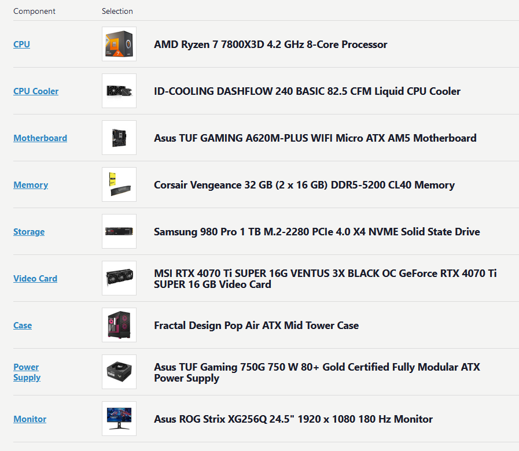Screen dimensions: 519x451
Task: Open the Power Supply component link
Action: point(27,372)
